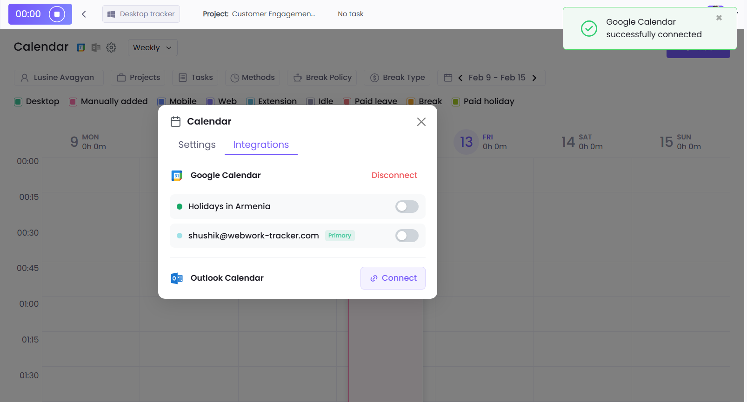Open the Projects filter dropdown
Image resolution: width=747 pixels, height=402 pixels.
pyautogui.click(x=139, y=78)
